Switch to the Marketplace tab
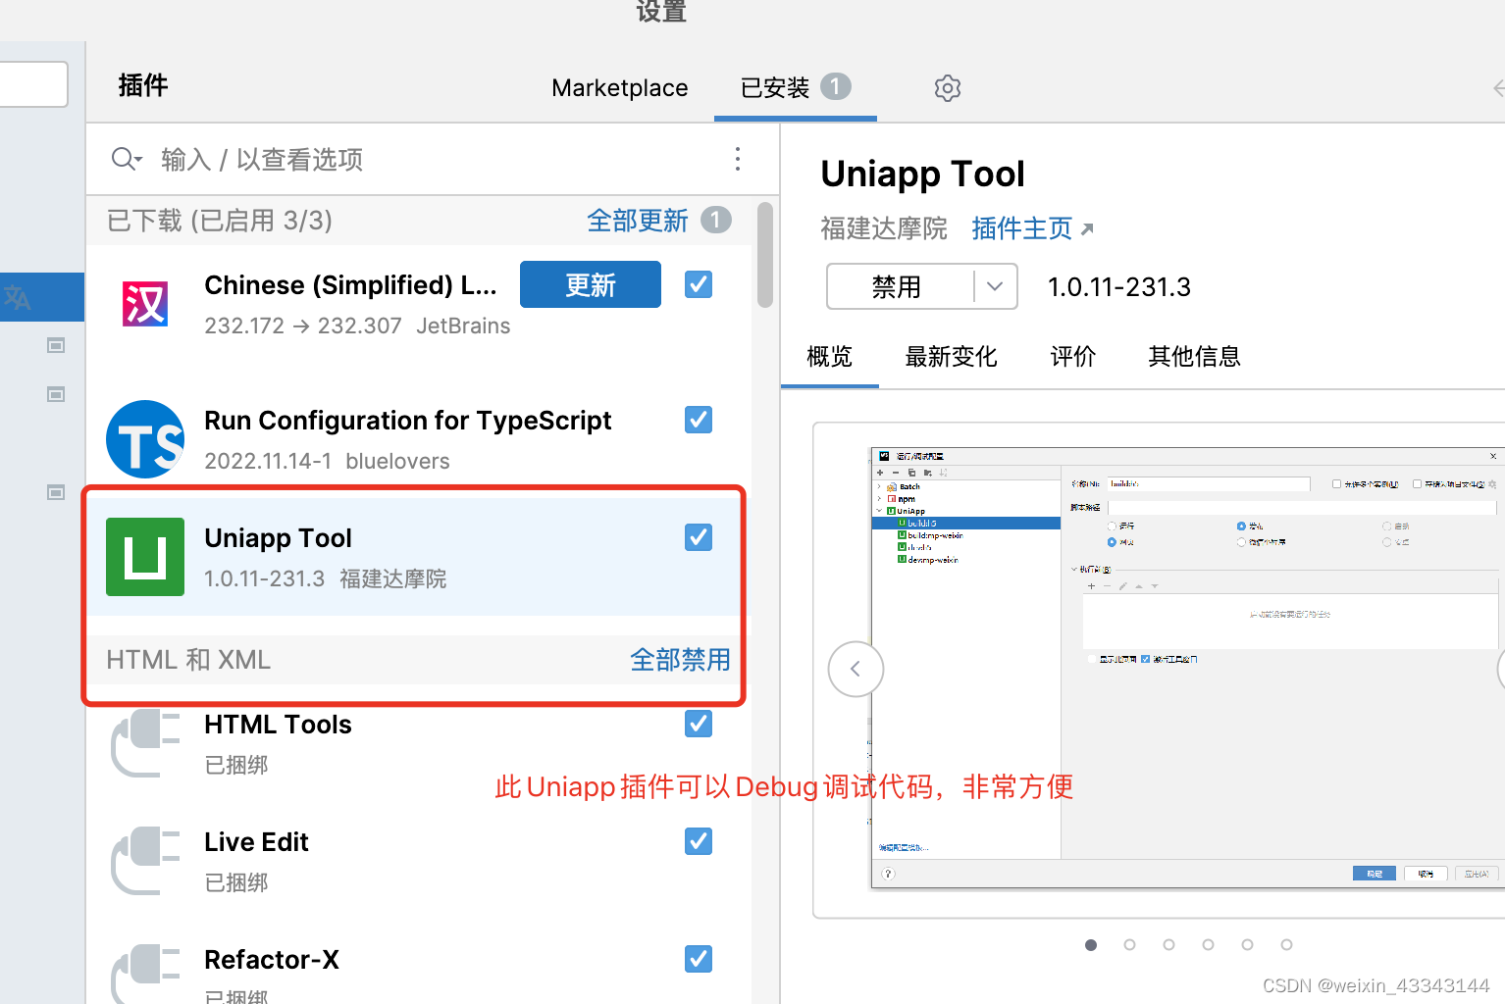The height and width of the screenshot is (1004, 1505). [x=620, y=88]
